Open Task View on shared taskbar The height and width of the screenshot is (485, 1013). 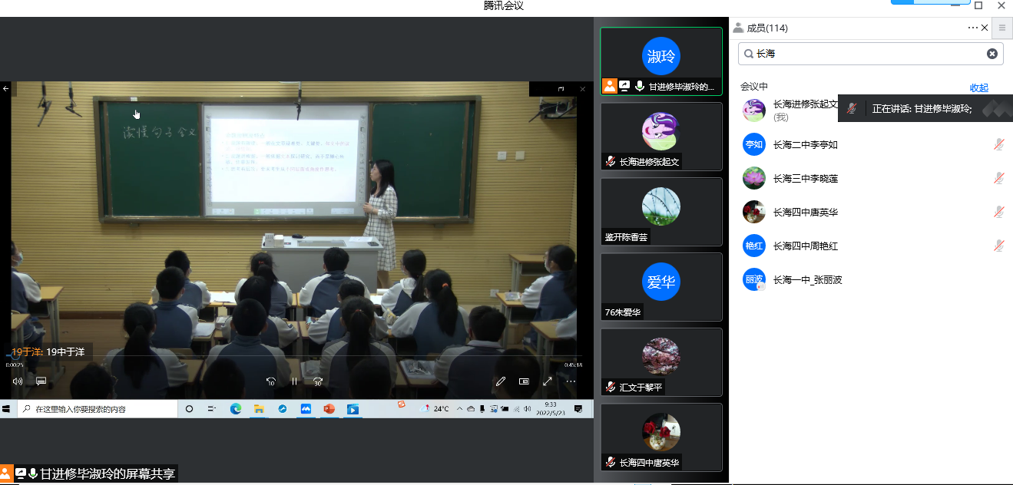pyautogui.click(x=212, y=409)
